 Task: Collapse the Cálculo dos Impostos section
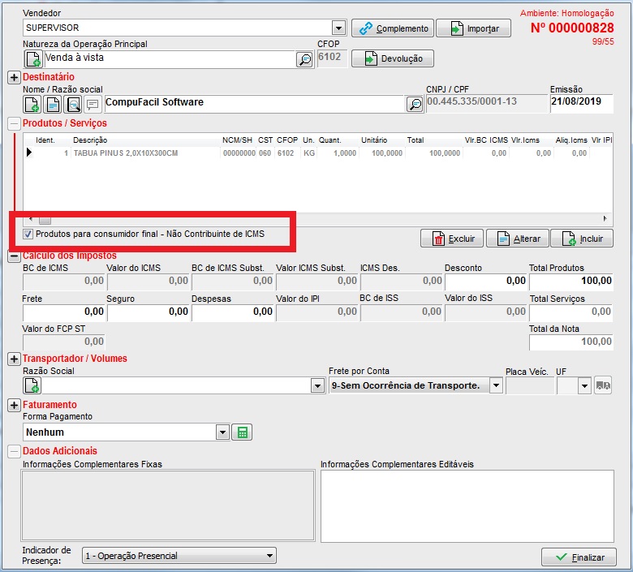click(x=14, y=256)
